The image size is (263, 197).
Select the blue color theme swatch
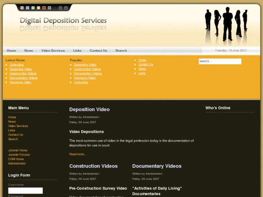[27, 8]
